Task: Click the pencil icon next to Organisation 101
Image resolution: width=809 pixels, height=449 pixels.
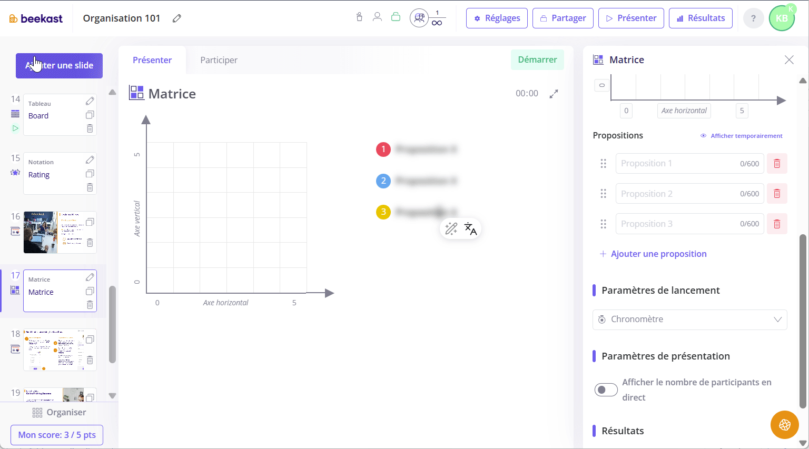Action: 177,18
